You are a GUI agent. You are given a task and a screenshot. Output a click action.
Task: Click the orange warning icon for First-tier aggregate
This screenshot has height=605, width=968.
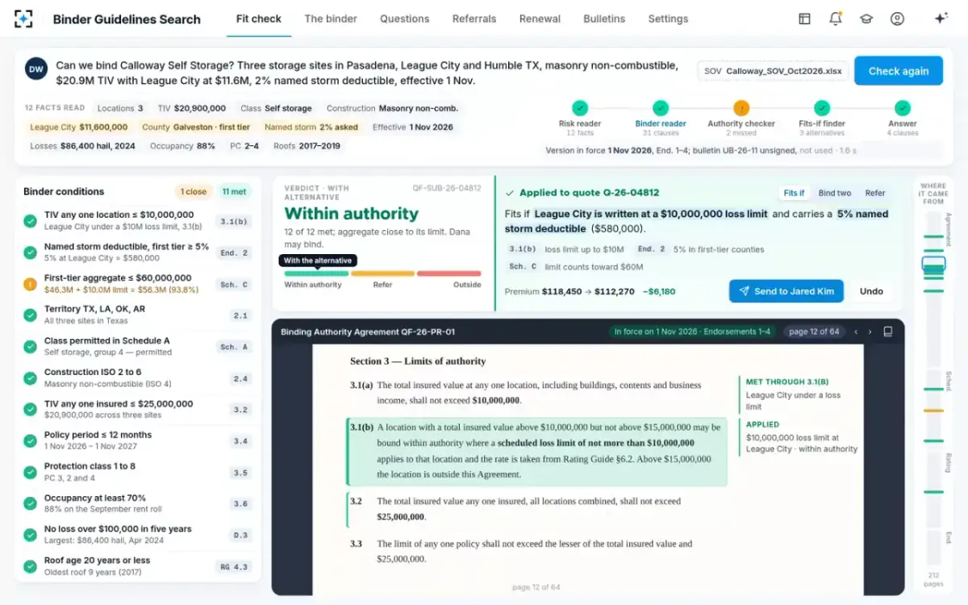point(30,284)
